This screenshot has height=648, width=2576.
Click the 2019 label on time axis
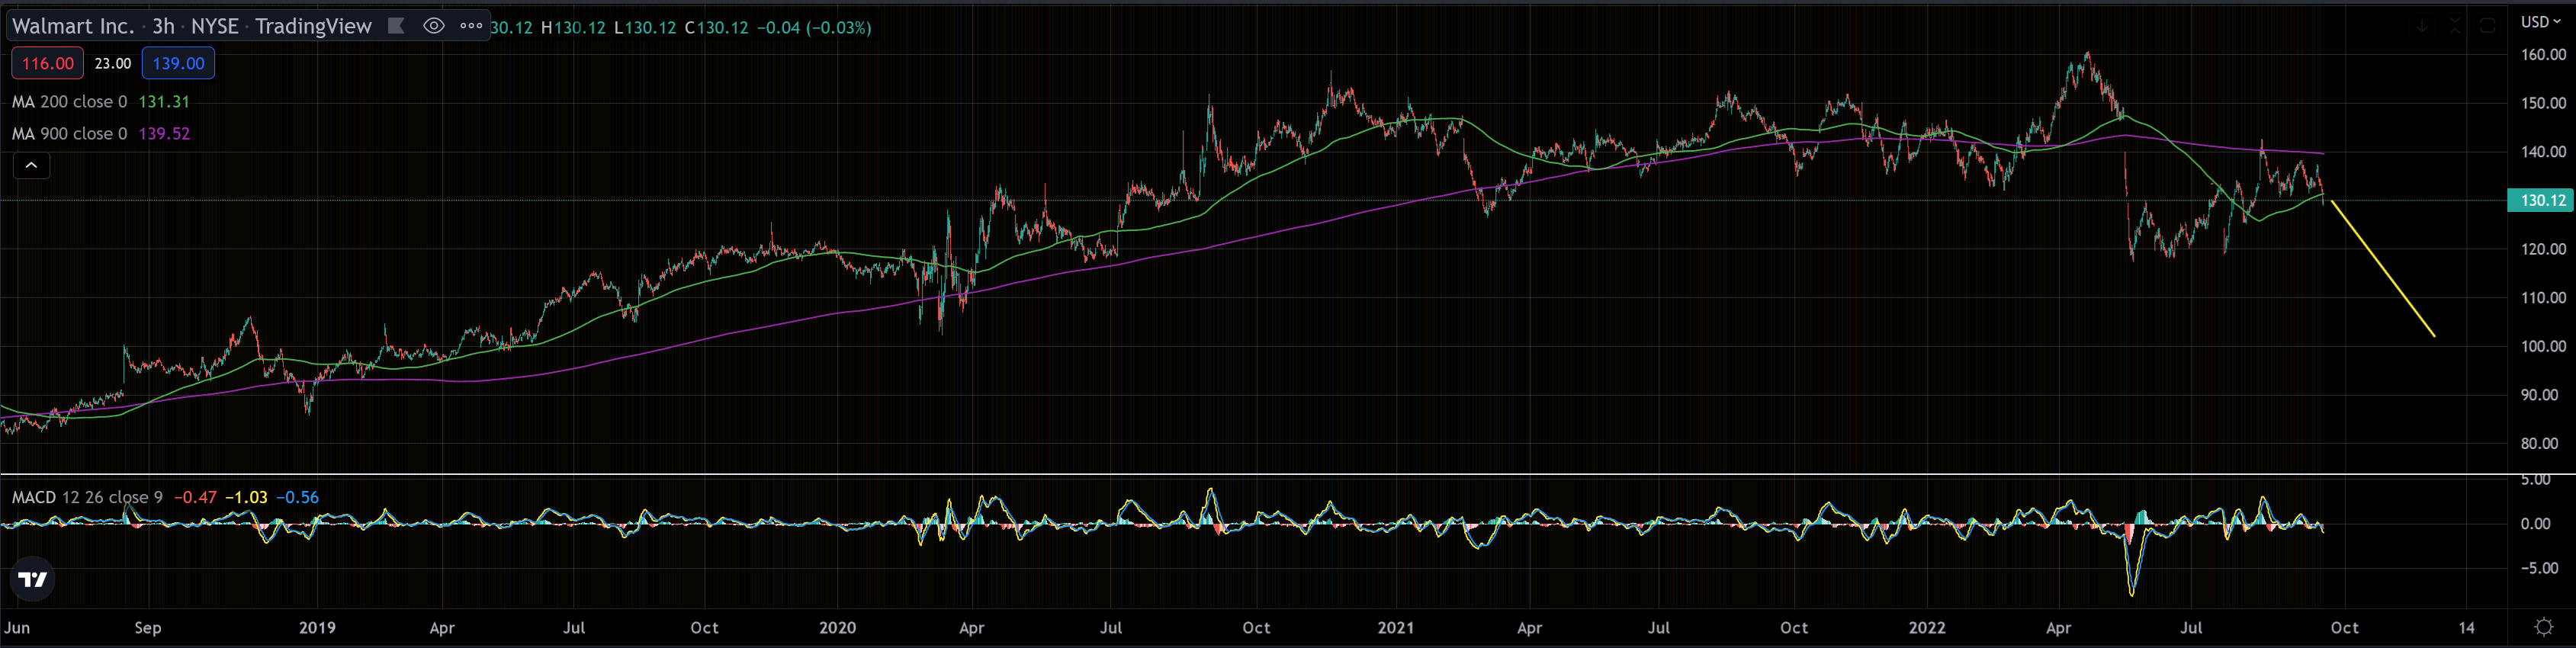(317, 628)
